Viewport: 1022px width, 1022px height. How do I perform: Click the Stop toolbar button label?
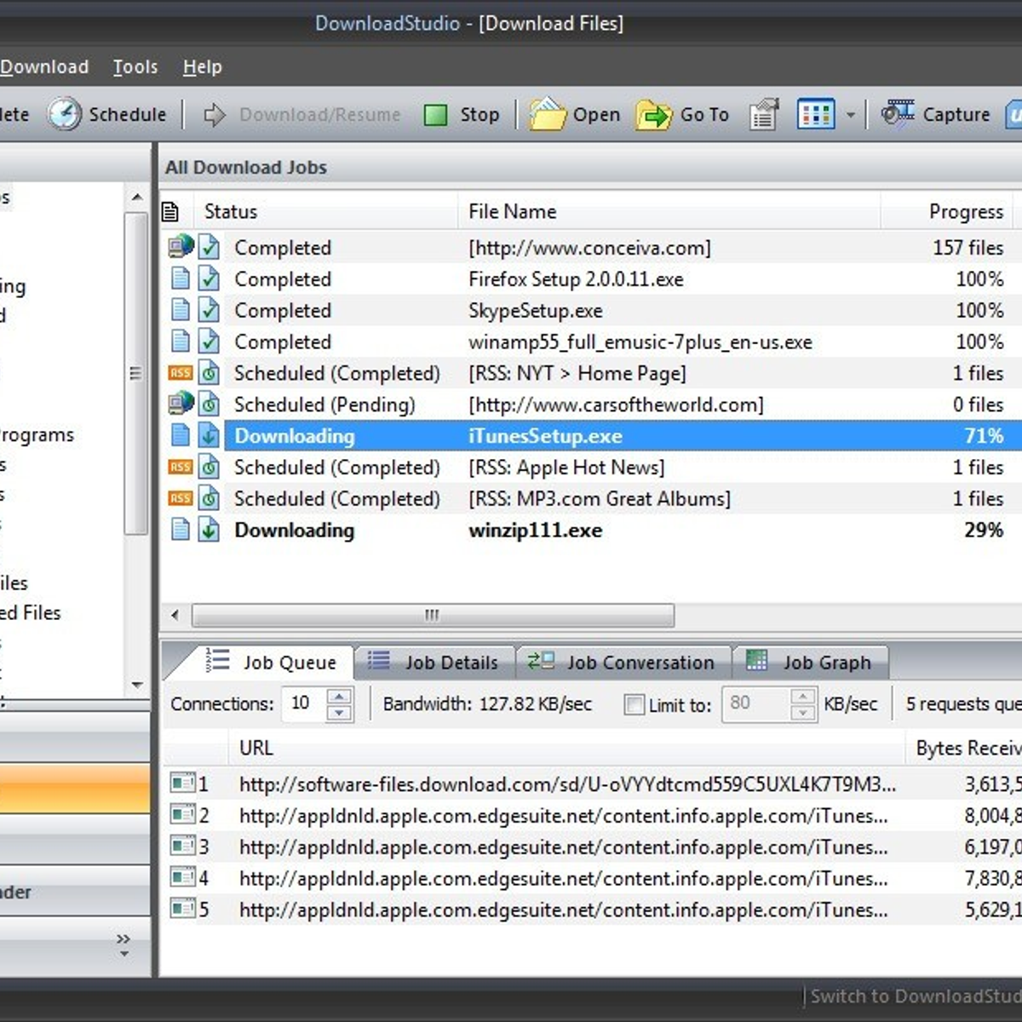[479, 114]
